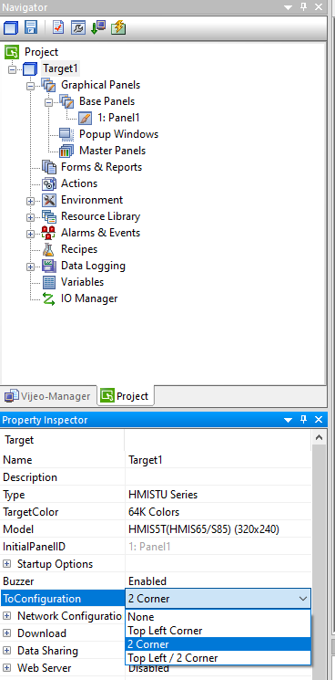Click the Recipes flask icon
Viewport: 335px width, 680px height.
(49, 249)
